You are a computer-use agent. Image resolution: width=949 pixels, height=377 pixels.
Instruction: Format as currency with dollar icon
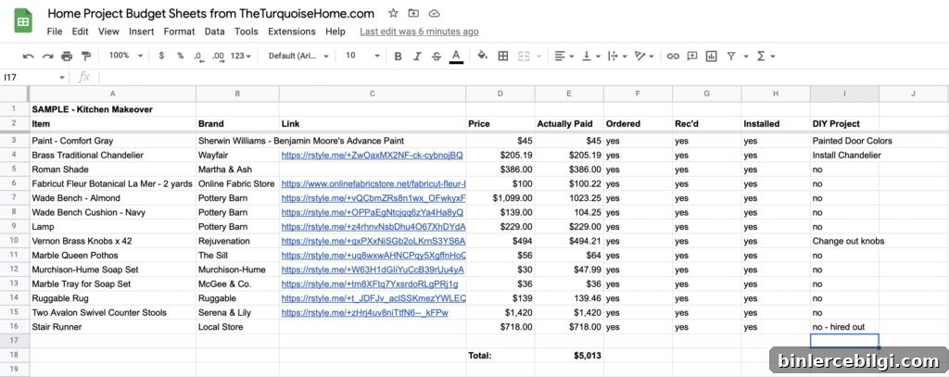tap(161, 56)
